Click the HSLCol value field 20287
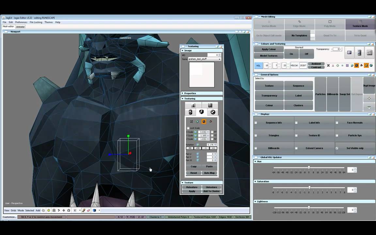This screenshot has height=235, width=376. [303, 65]
